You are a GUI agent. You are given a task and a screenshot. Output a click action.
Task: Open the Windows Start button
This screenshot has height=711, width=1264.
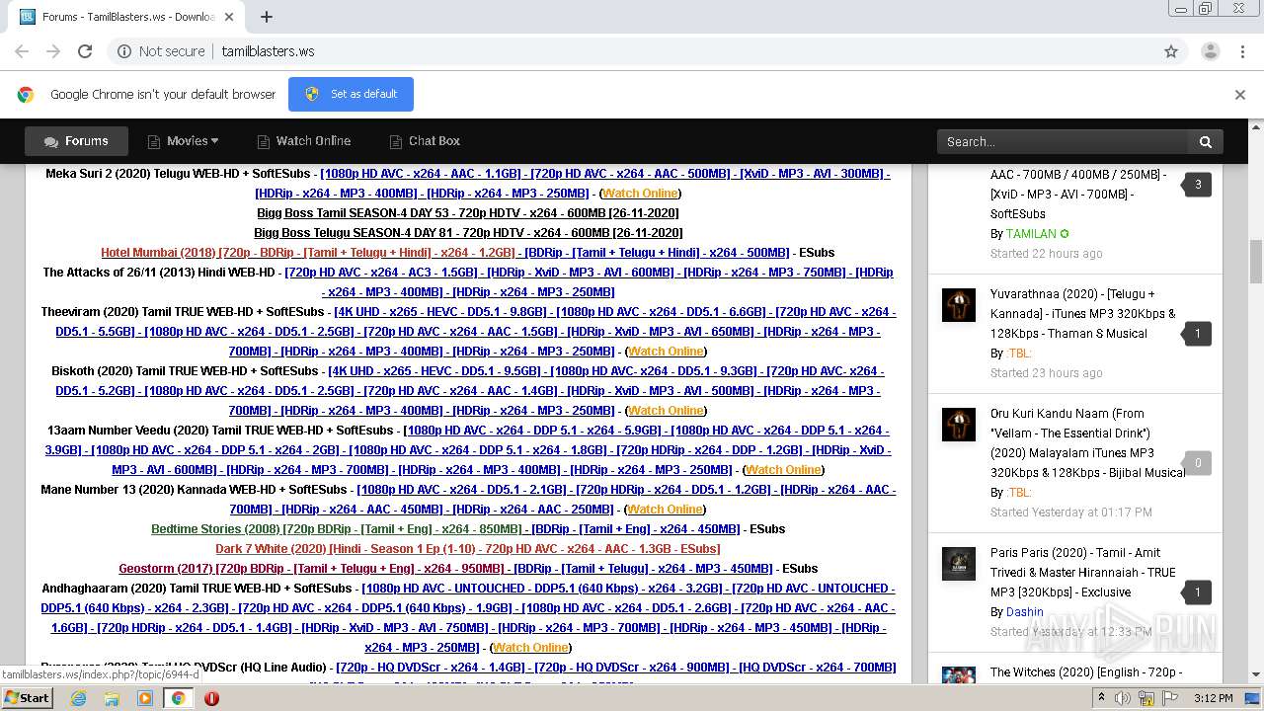pyautogui.click(x=27, y=697)
